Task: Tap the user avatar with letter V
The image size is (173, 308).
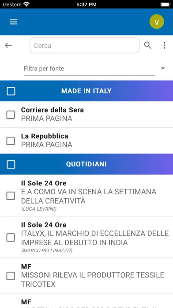Action: tap(157, 22)
